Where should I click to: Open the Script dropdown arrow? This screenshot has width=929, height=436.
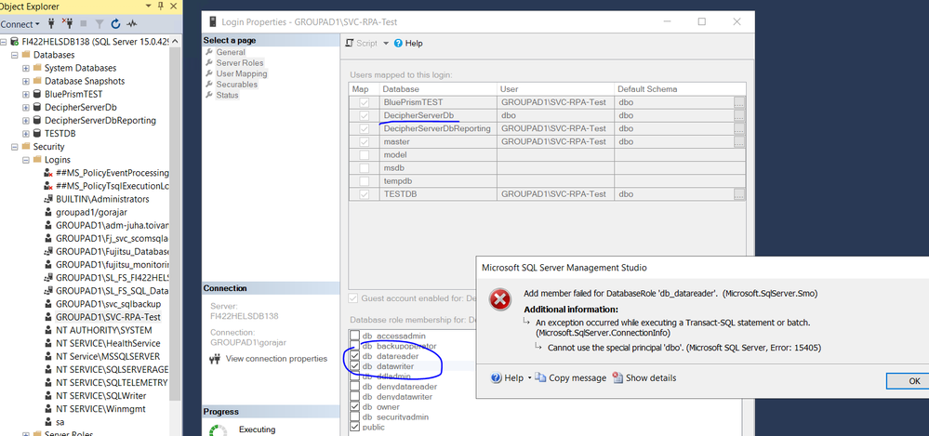pos(386,44)
